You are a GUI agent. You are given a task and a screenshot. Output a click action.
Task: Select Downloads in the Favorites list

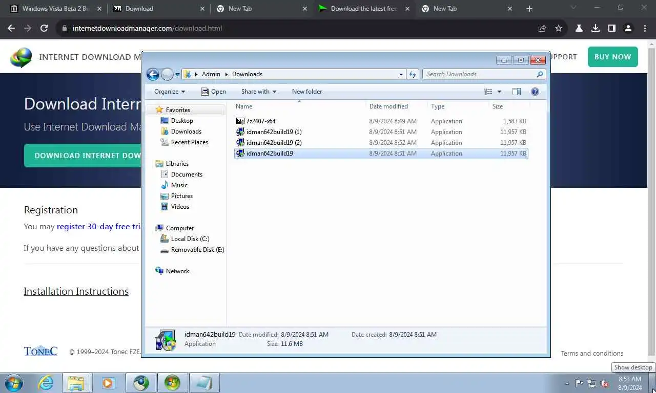click(186, 132)
